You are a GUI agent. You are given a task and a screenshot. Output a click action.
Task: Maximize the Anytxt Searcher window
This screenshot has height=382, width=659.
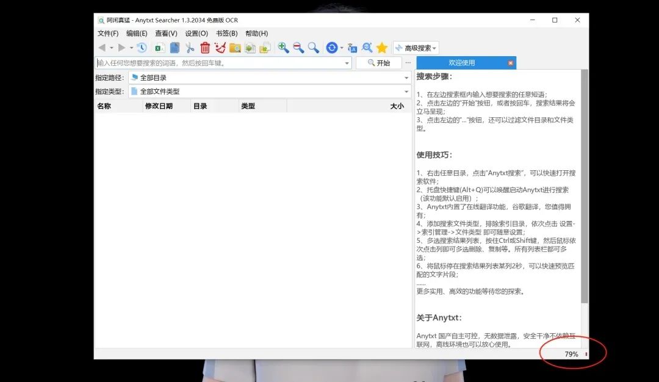click(x=555, y=20)
